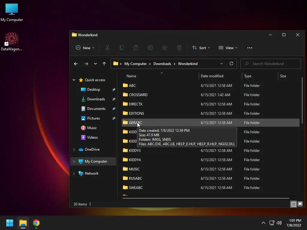
Task: Select the RUSABC folder
Action: pos(210,178)
